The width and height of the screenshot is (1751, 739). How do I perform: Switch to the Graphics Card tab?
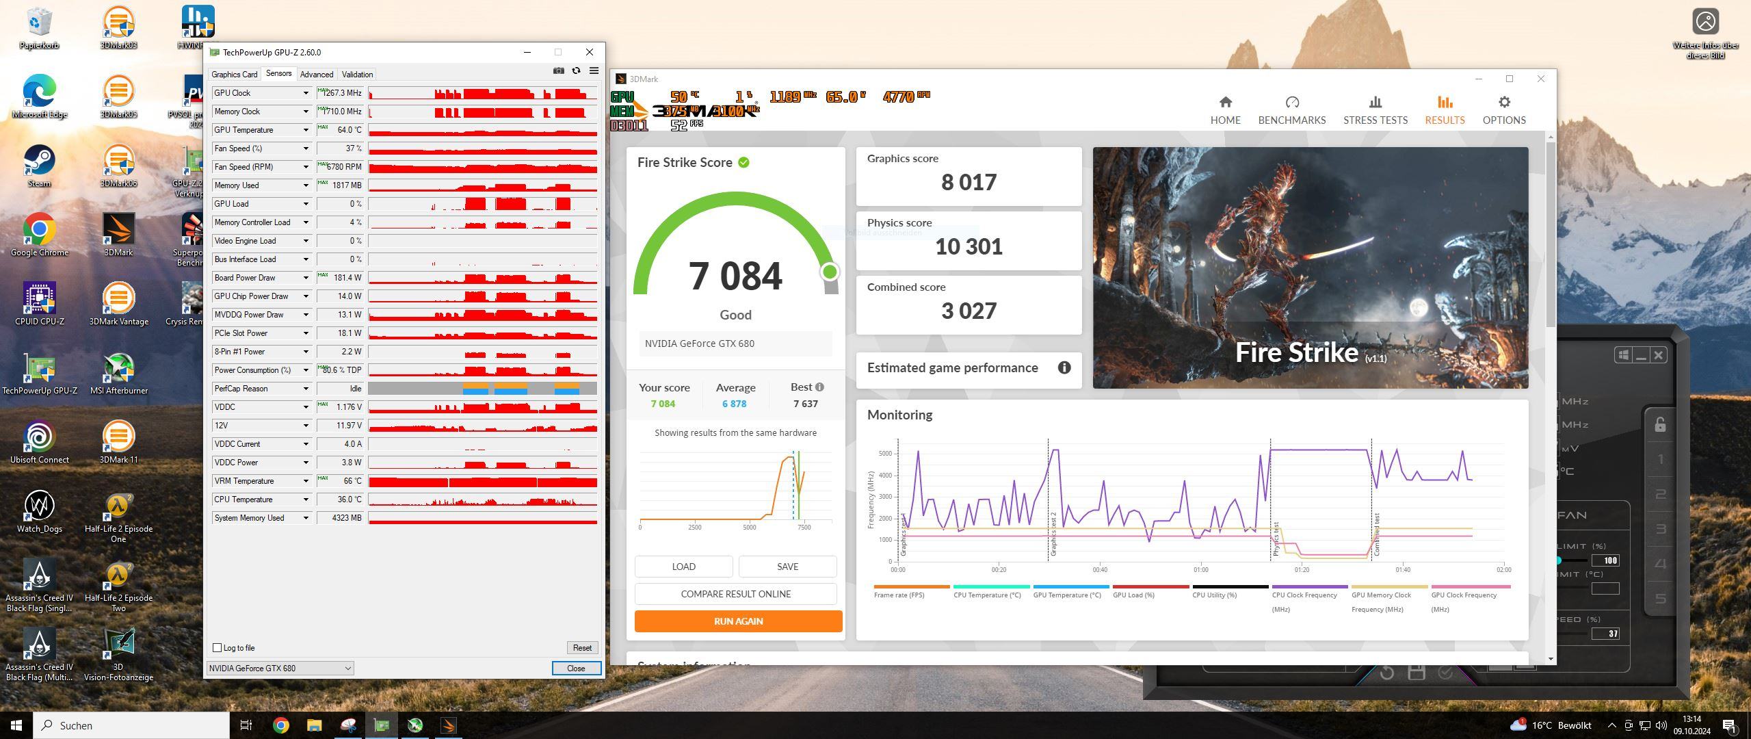tap(234, 75)
